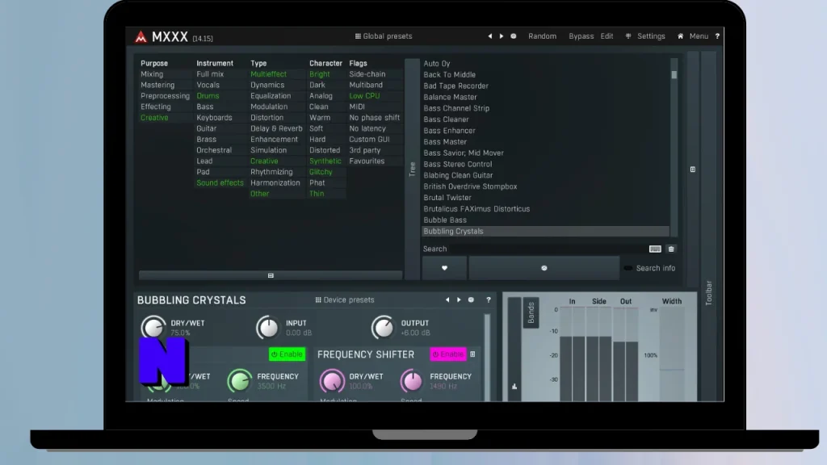Click the INPUT gain knob
Screen dimensions: 827x465
click(268, 328)
